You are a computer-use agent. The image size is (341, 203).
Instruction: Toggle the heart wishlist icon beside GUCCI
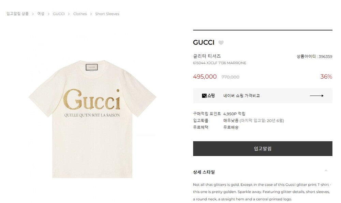pos(221,43)
